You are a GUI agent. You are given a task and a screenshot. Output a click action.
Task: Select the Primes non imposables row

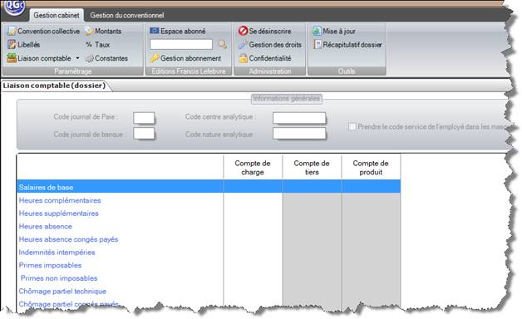pos(209,278)
